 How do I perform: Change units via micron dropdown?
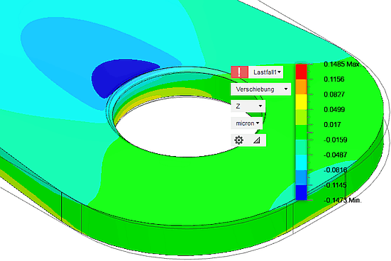[x=247, y=123]
